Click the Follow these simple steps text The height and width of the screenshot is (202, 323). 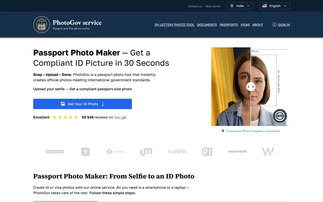[x=113, y=193]
